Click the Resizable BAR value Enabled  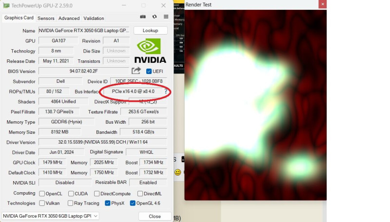[x=148, y=183]
